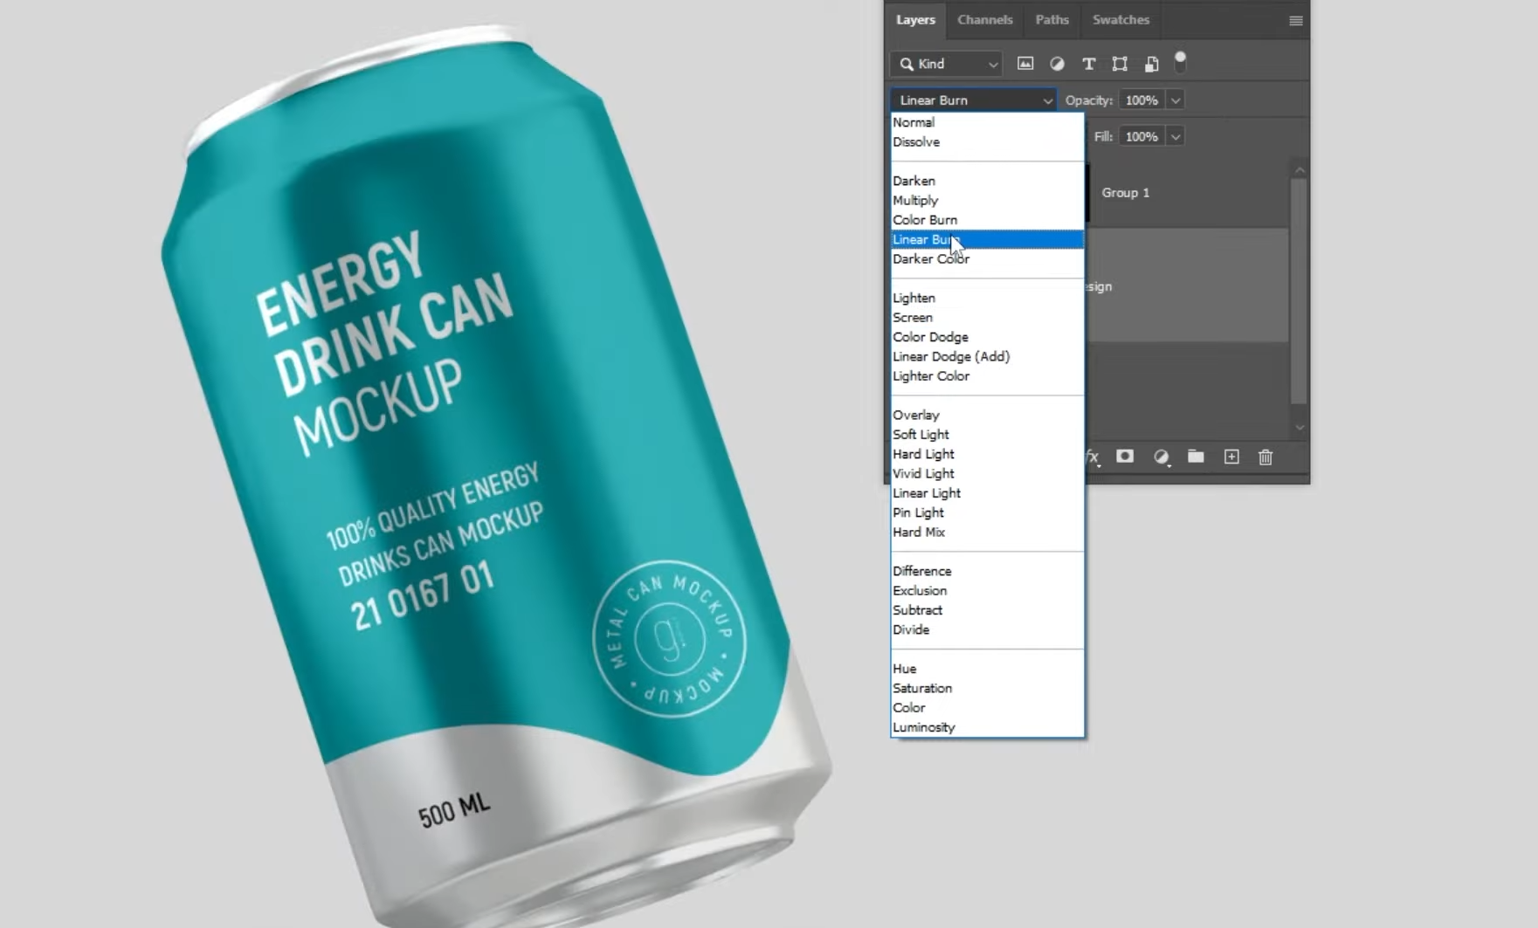The height and width of the screenshot is (928, 1538).
Task: Choose Linear Light blend mode
Action: pyautogui.click(x=987, y=492)
